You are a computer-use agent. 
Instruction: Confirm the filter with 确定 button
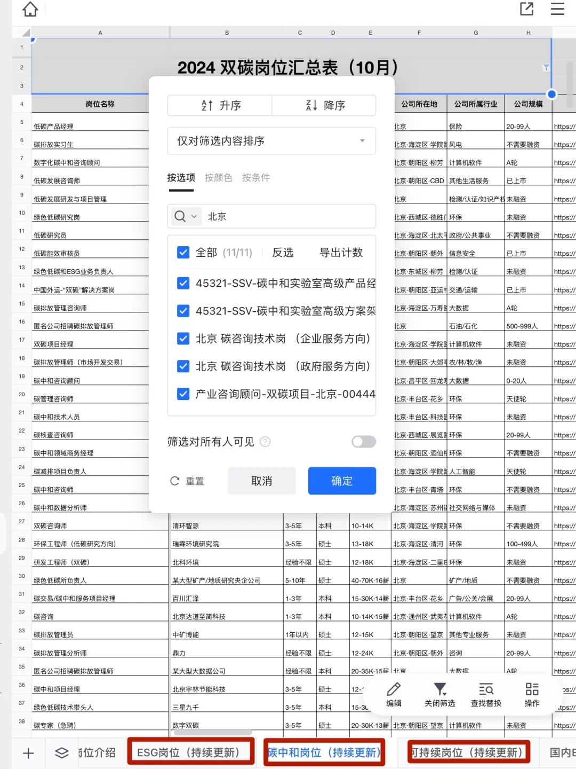click(x=341, y=481)
